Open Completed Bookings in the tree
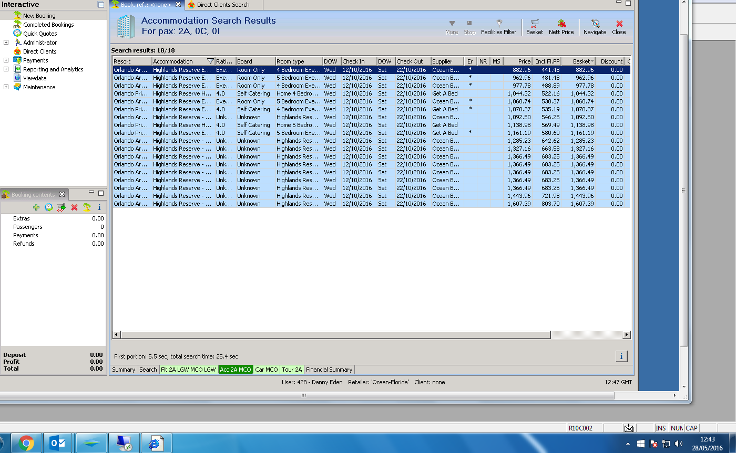Screen dimensions: 736x453 [48, 25]
